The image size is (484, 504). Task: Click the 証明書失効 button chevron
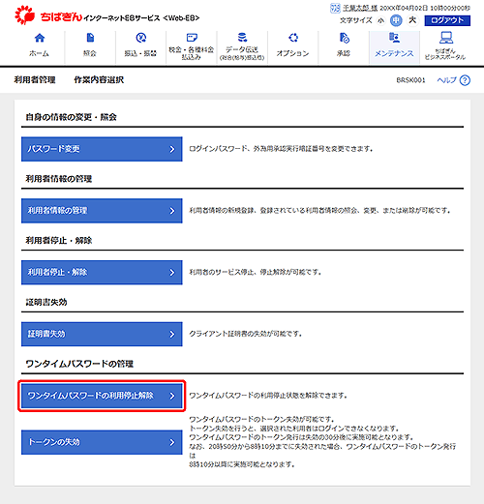pyautogui.click(x=172, y=334)
